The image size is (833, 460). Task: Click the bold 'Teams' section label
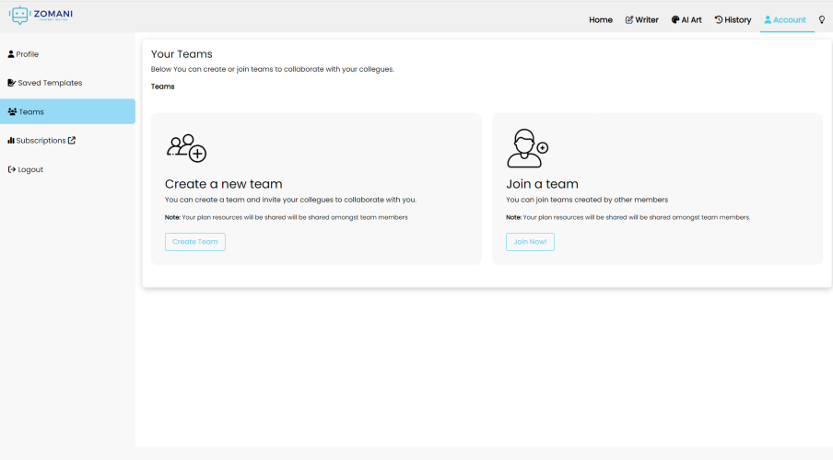162,86
